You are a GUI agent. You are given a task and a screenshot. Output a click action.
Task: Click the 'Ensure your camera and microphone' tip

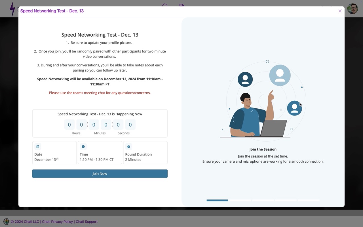(x=263, y=161)
